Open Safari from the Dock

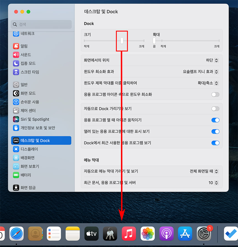pyautogui.click(x=17, y=234)
